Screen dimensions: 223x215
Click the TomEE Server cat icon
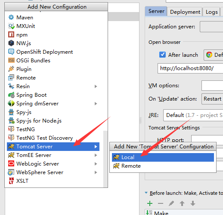pos(11,155)
